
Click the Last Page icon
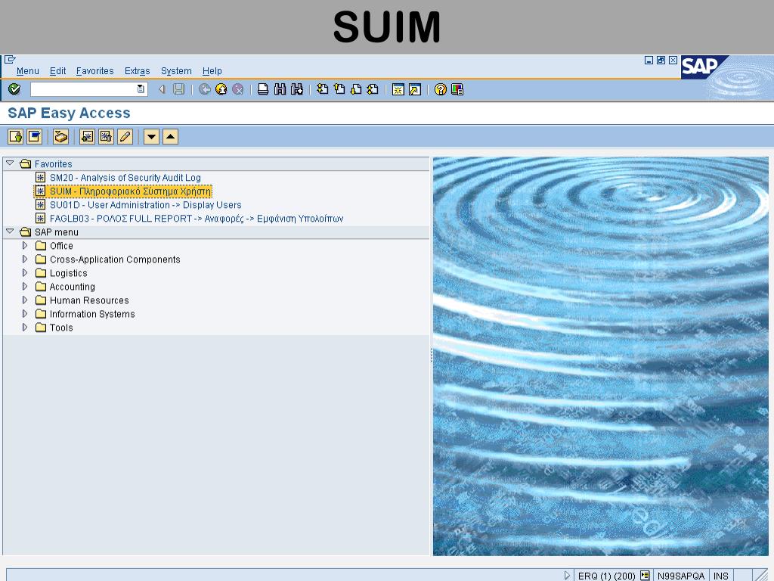click(373, 89)
